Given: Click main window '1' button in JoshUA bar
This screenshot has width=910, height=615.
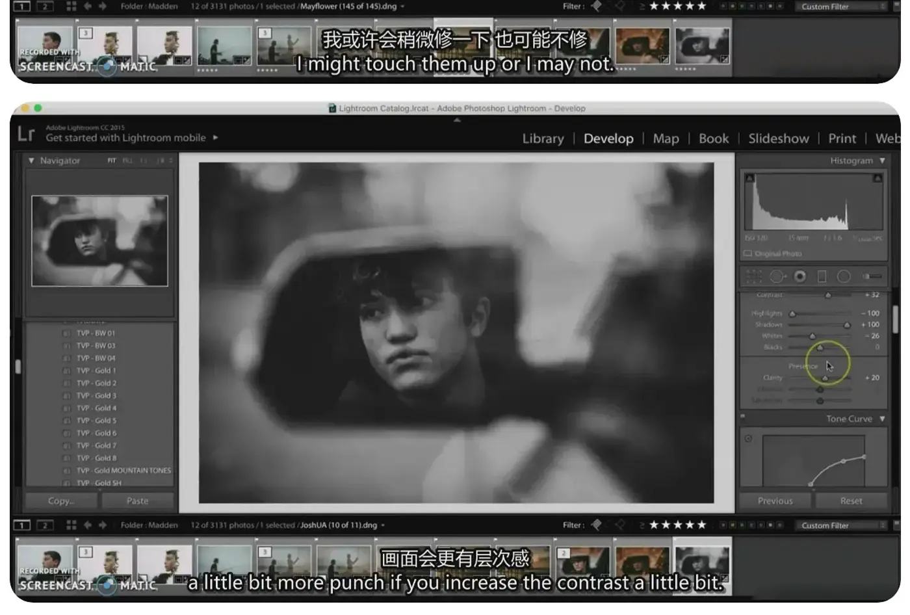Looking at the screenshot, I should click(22, 525).
